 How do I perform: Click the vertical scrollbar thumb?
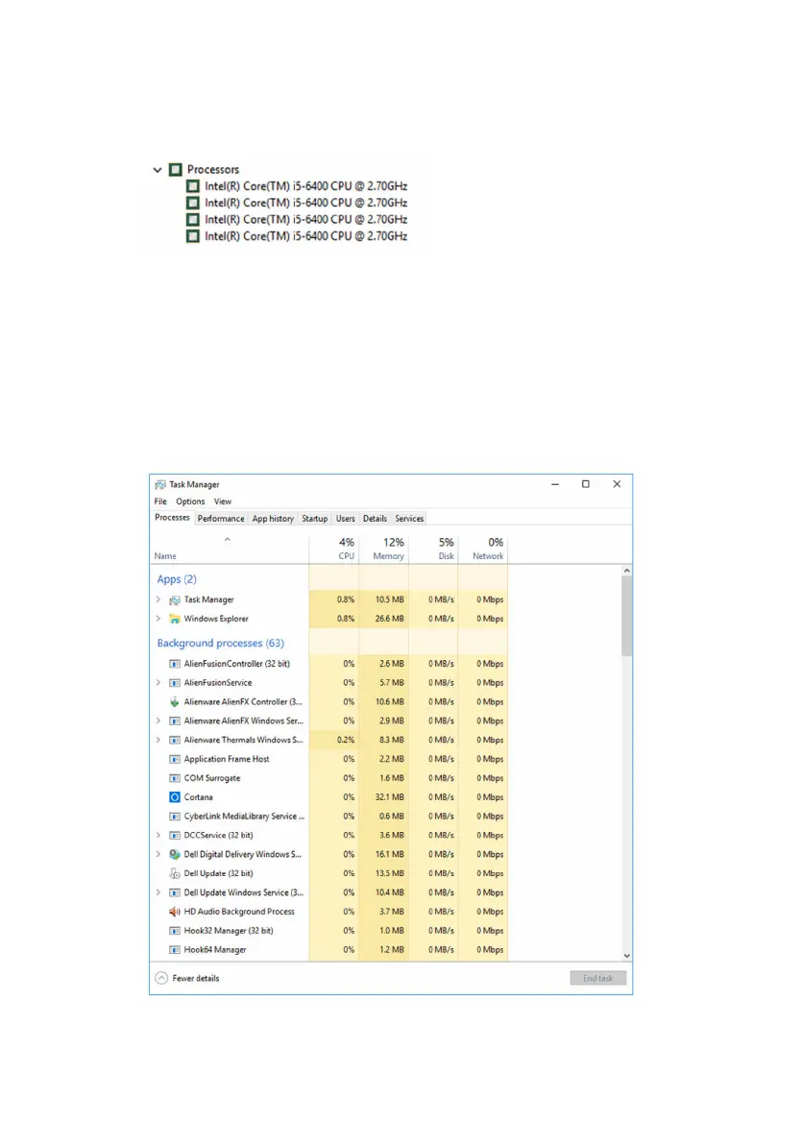pyautogui.click(x=626, y=616)
